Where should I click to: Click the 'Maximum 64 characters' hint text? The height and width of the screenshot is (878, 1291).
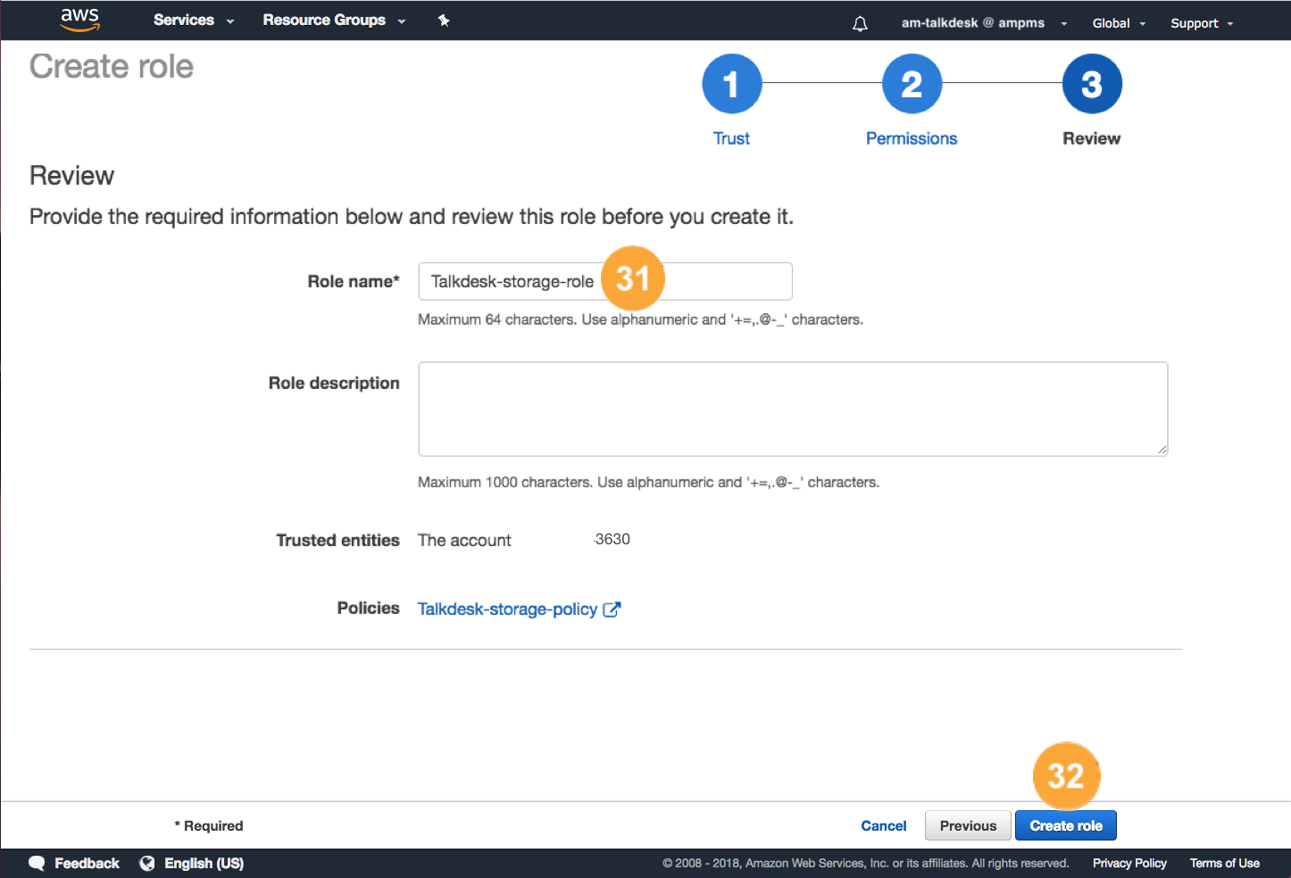pyautogui.click(x=640, y=319)
